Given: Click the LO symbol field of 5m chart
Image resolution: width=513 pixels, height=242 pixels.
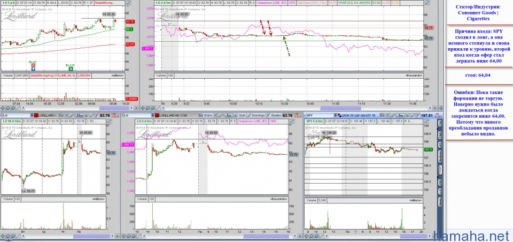Looking at the screenshot, I should (x=137, y=115).
